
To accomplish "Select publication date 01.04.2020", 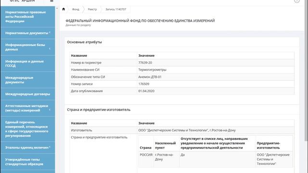I will pyautogui.click(x=146, y=91).
